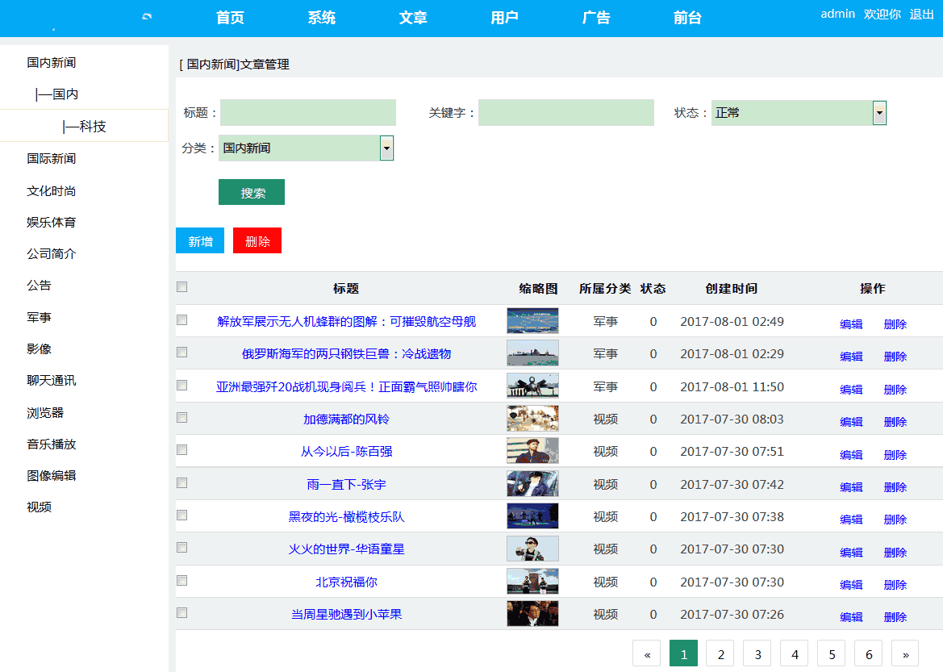This screenshot has height=672, width=943.
Task: Expand the 分类 dropdown showing 国内新闻
Action: click(306, 148)
